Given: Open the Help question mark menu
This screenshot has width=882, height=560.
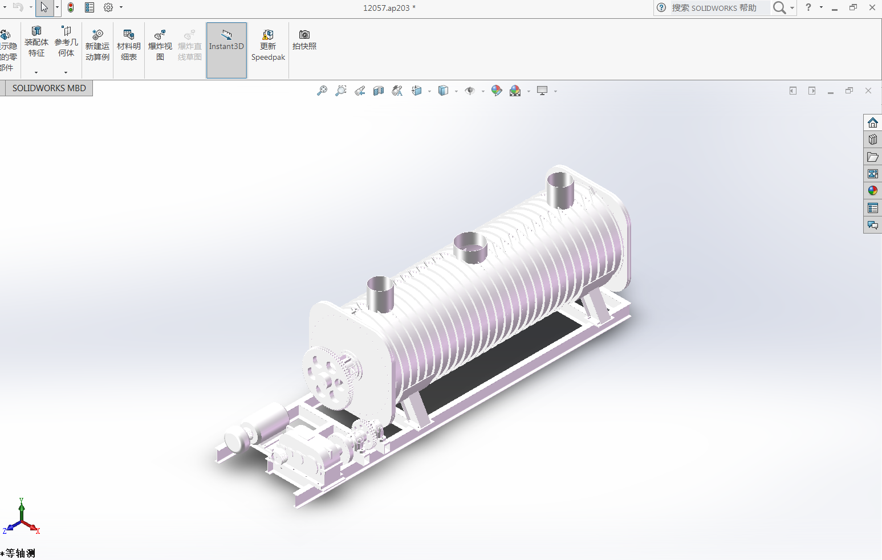Looking at the screenshot, I should coord(808,7).
